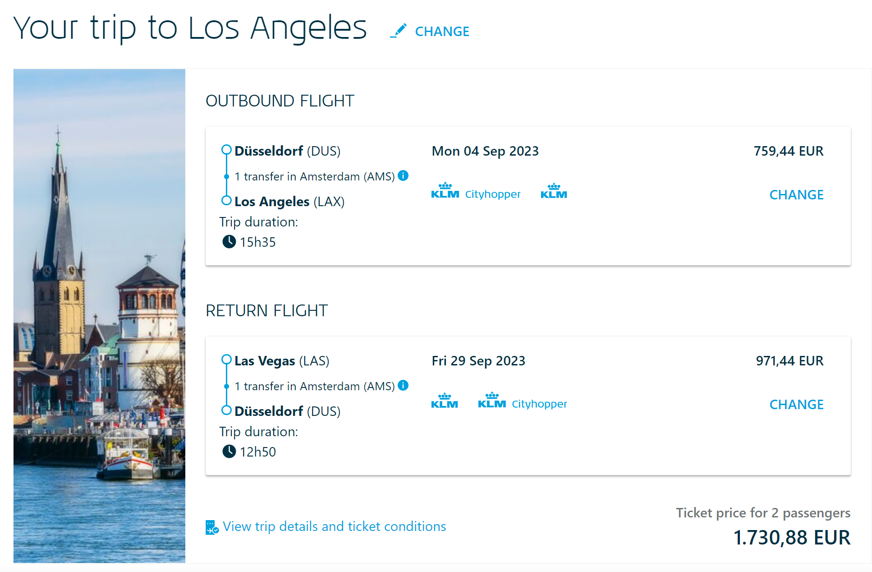Click the outbound 759,44 EUR price
872x572 pixels.
click(788, 151)
